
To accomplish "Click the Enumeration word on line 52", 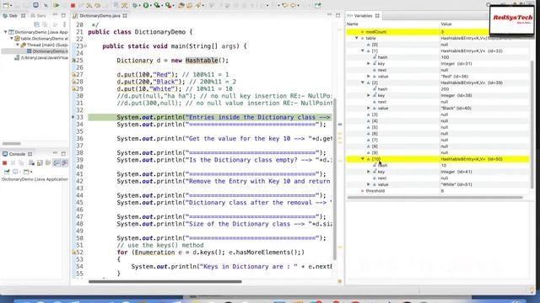I will tap(154, 252).
